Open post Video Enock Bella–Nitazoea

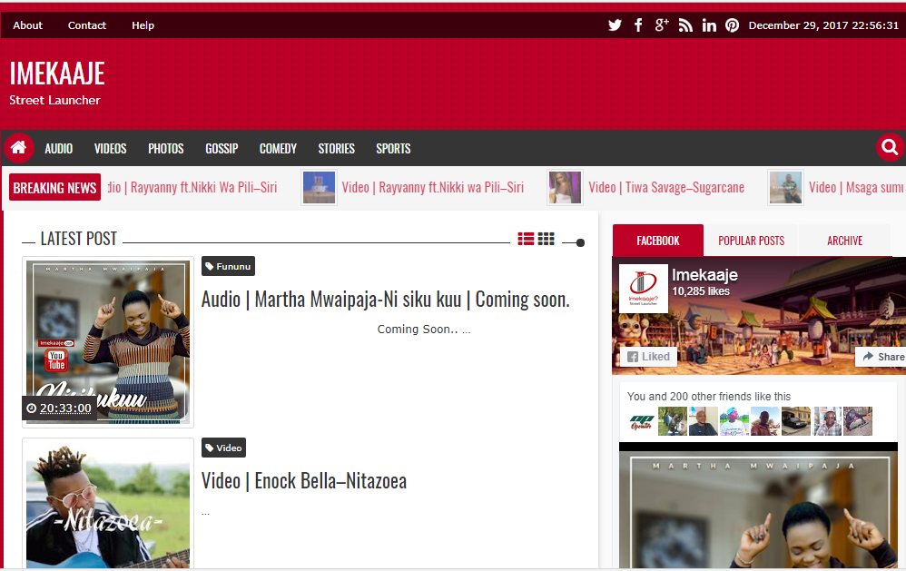click(x=304, y=481)
